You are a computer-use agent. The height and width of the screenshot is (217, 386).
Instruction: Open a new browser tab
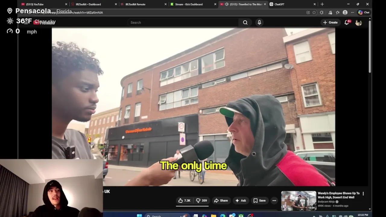pos(322,4)
